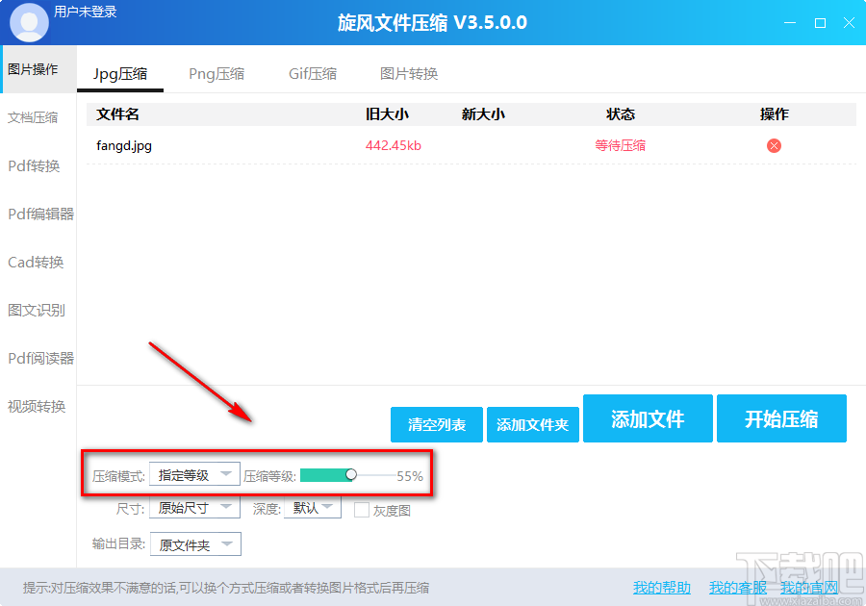Open the 输出目录 output folder dropdown
The image size is (866, 606).
click(x=195, y=543)
